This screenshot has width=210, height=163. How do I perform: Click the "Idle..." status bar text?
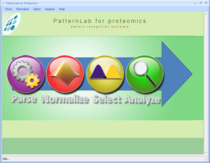pos(6,159)
